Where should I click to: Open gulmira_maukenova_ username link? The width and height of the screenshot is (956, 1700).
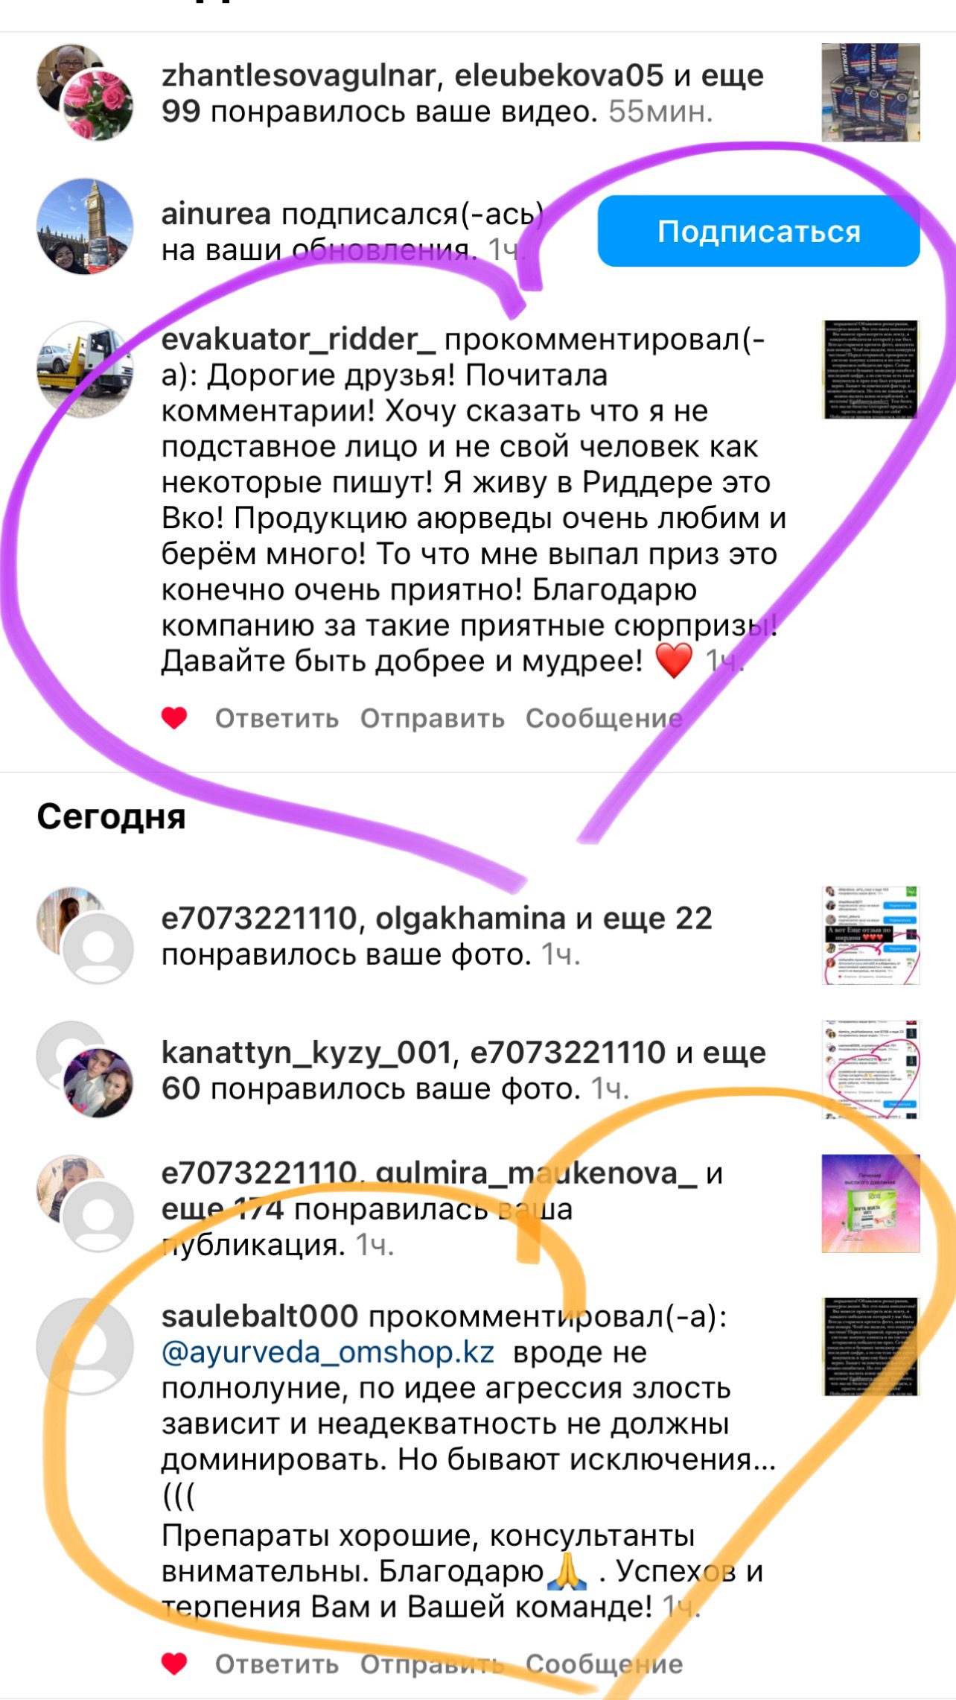pyautogui.click(x=537, y=1173)
